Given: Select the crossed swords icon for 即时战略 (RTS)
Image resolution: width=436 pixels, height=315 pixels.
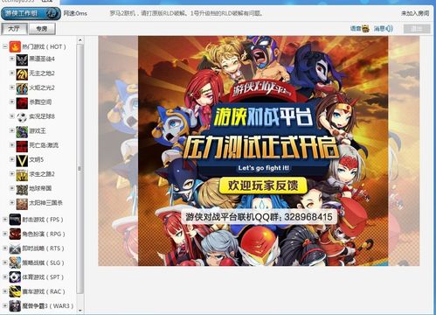Looking at the screenshot, I should [15, 248].
